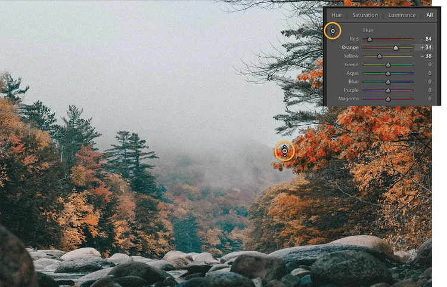Click the Orange hue slider handle
The height and width of the screenshot is (287, 447).
point(396,48)
